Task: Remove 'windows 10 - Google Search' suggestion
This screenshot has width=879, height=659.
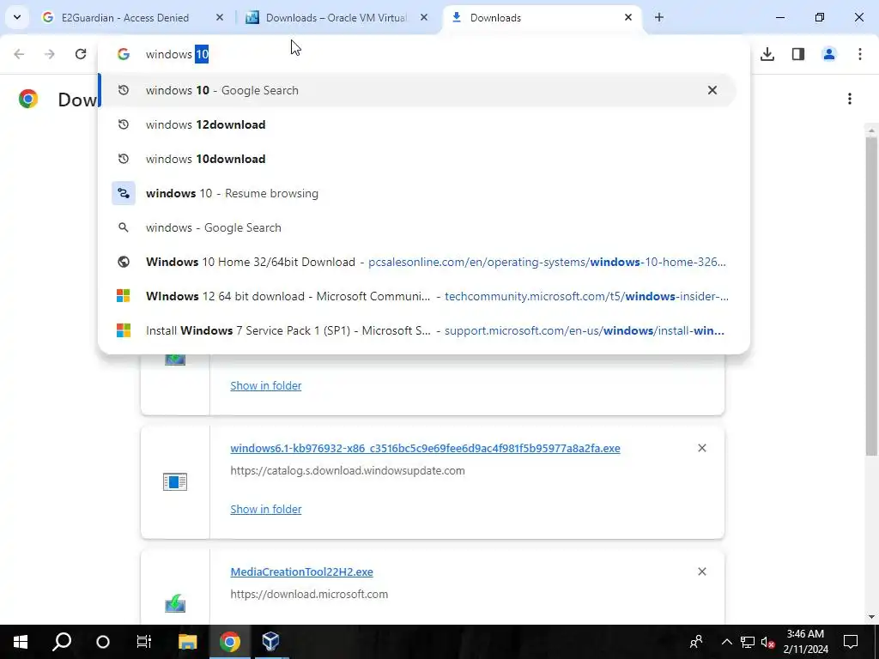Action: [x=712, y=90]
